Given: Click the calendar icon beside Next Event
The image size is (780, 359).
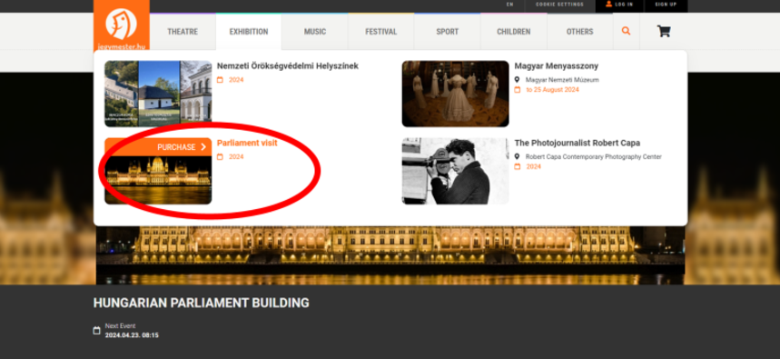Looking at the screenshot, I should pos(96,331).
